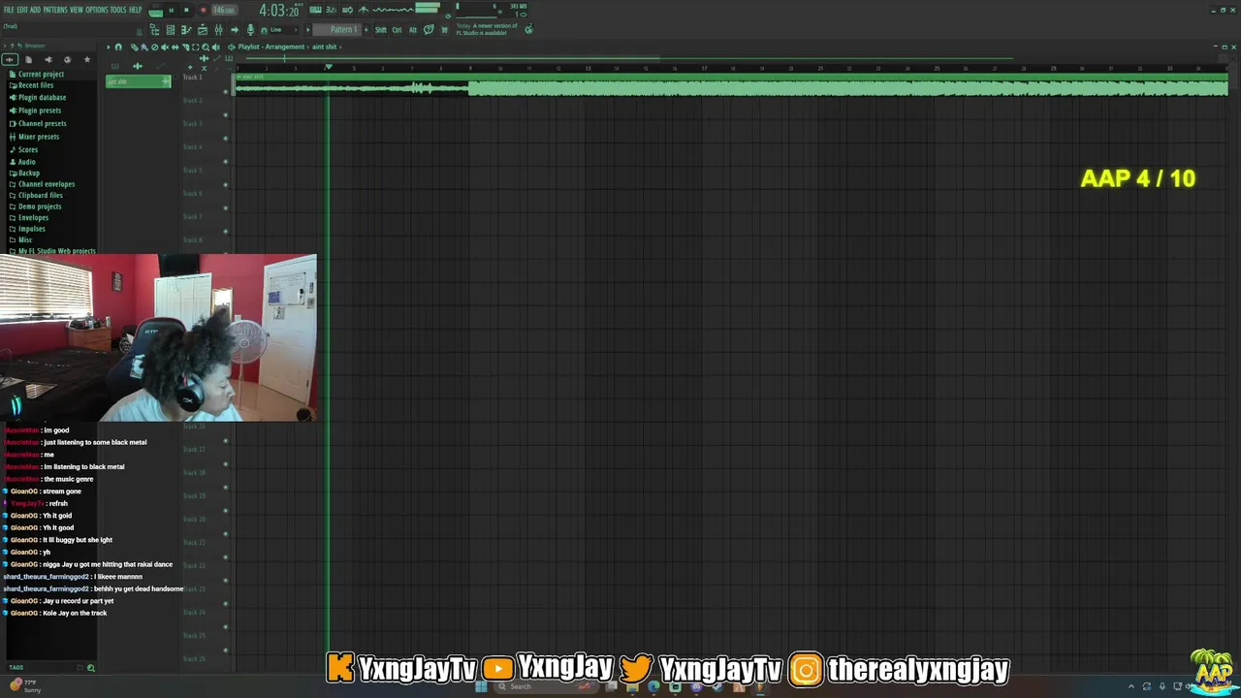Click the Shift key button in the toolbar

pyautogui.click(x=380, y=30)
